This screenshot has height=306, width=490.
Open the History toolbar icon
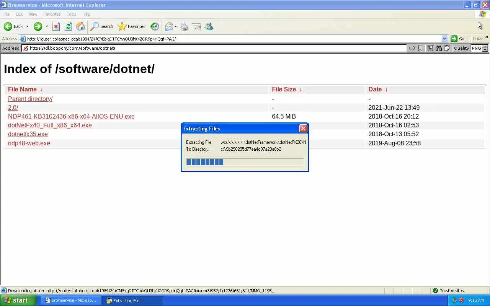tap(155, 26)
